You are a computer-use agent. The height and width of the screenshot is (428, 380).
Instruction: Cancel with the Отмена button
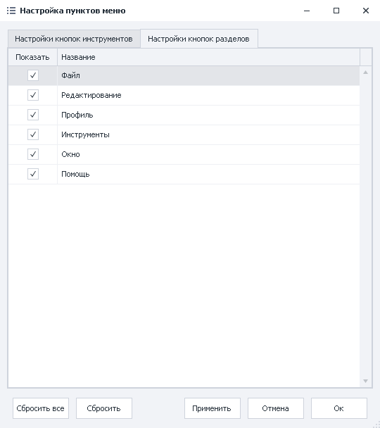(276, 408)
